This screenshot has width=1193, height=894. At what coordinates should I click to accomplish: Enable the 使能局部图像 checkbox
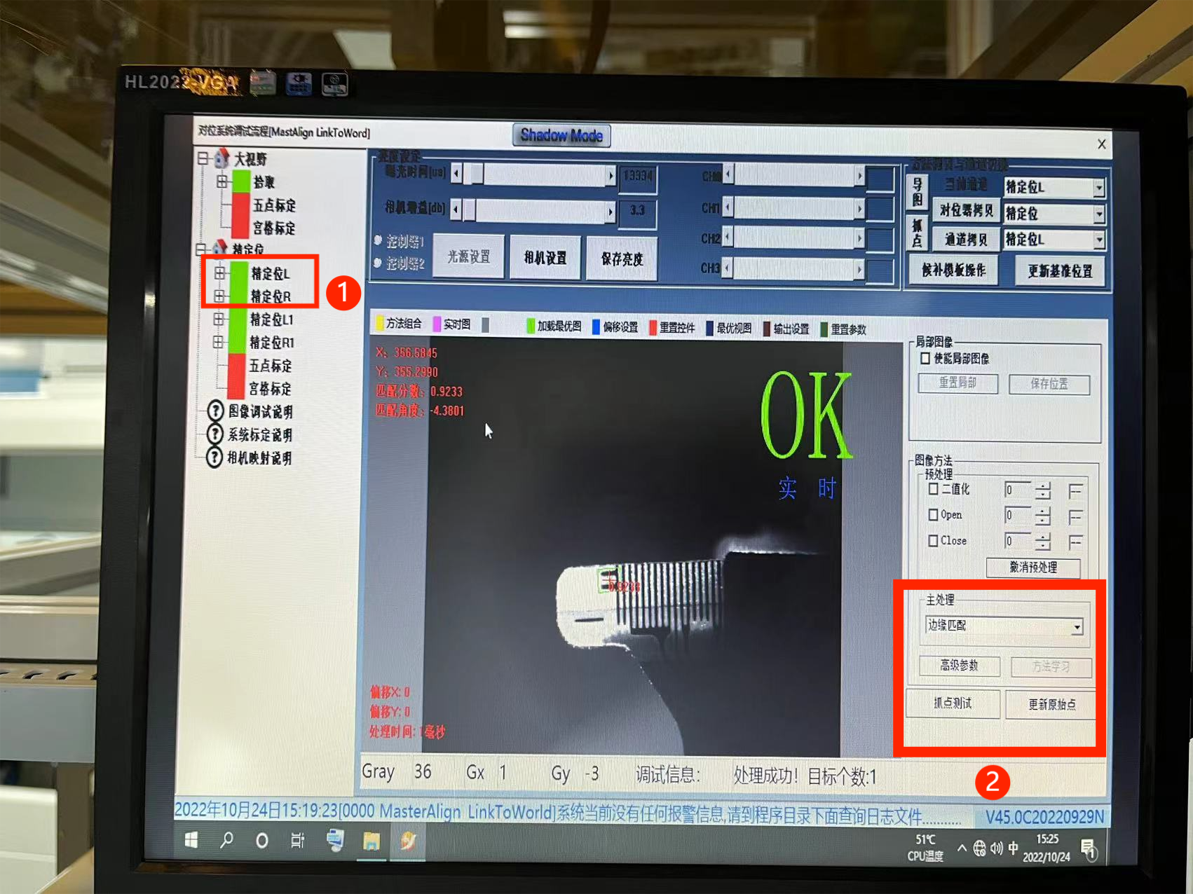pos(925,359)
